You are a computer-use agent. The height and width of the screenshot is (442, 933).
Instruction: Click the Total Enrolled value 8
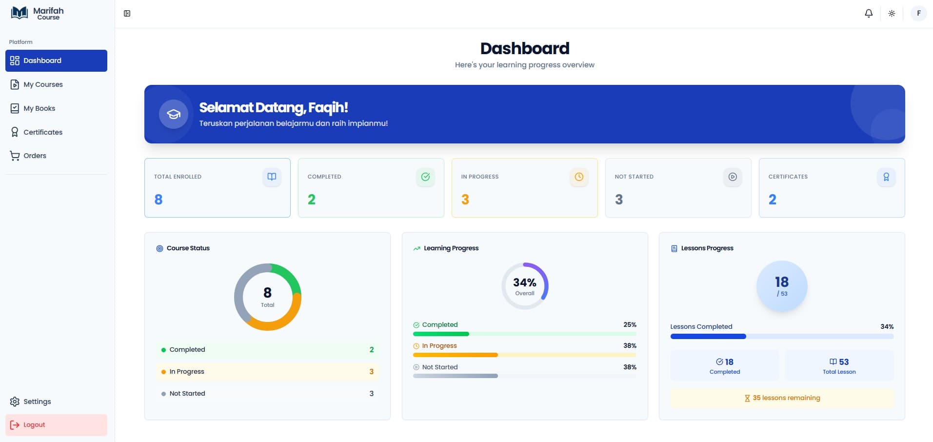[159, 200]
